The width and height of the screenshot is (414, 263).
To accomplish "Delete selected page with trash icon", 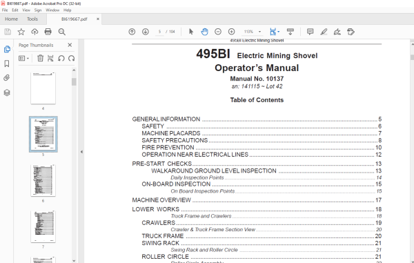I will pos(40,59).
